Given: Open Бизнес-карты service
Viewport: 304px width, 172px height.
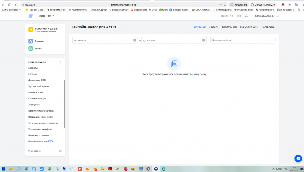Looking at the screenshot, I should 35,92.
